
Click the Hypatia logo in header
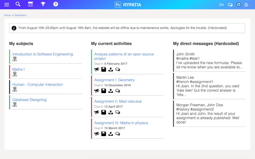[x=128, y=5]
